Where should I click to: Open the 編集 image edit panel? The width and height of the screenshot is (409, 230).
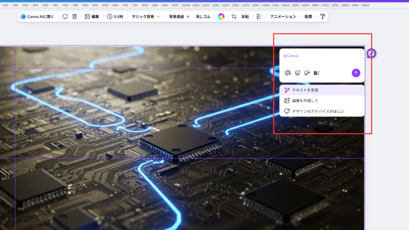[92, 17]
